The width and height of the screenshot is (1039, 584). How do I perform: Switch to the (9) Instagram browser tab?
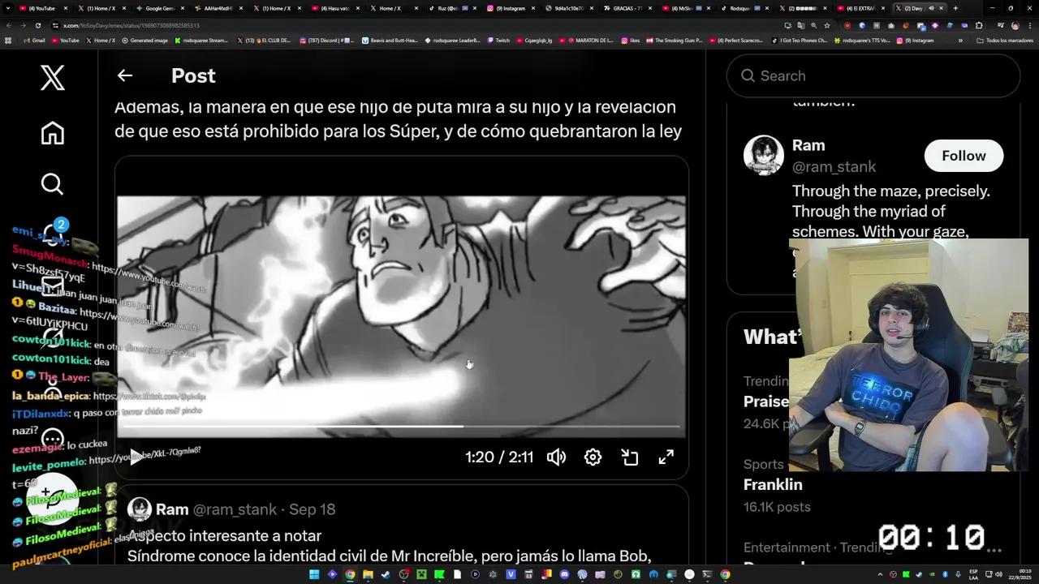click(x=511, y=8)
